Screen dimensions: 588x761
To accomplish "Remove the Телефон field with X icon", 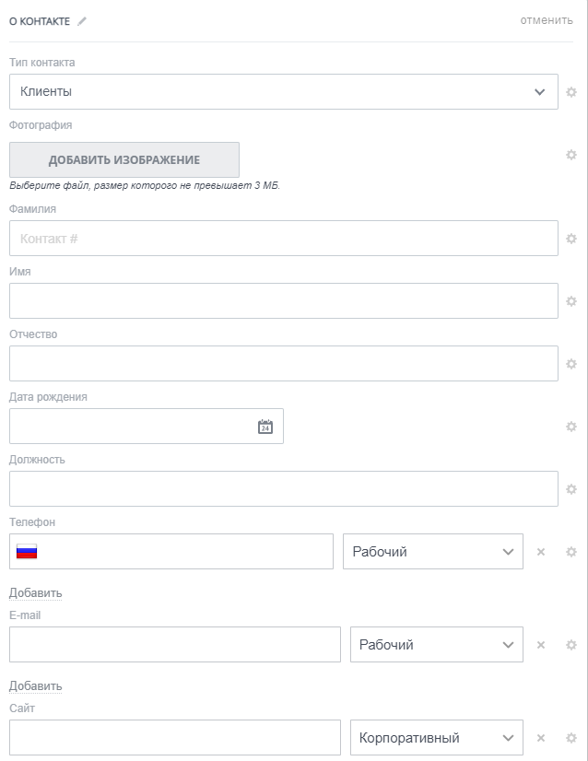I will click(541, 552).
